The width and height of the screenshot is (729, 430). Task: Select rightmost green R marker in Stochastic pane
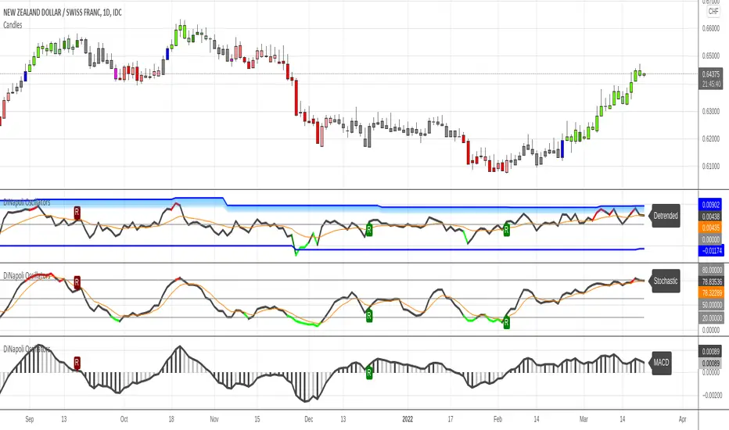tap(506, 322)
